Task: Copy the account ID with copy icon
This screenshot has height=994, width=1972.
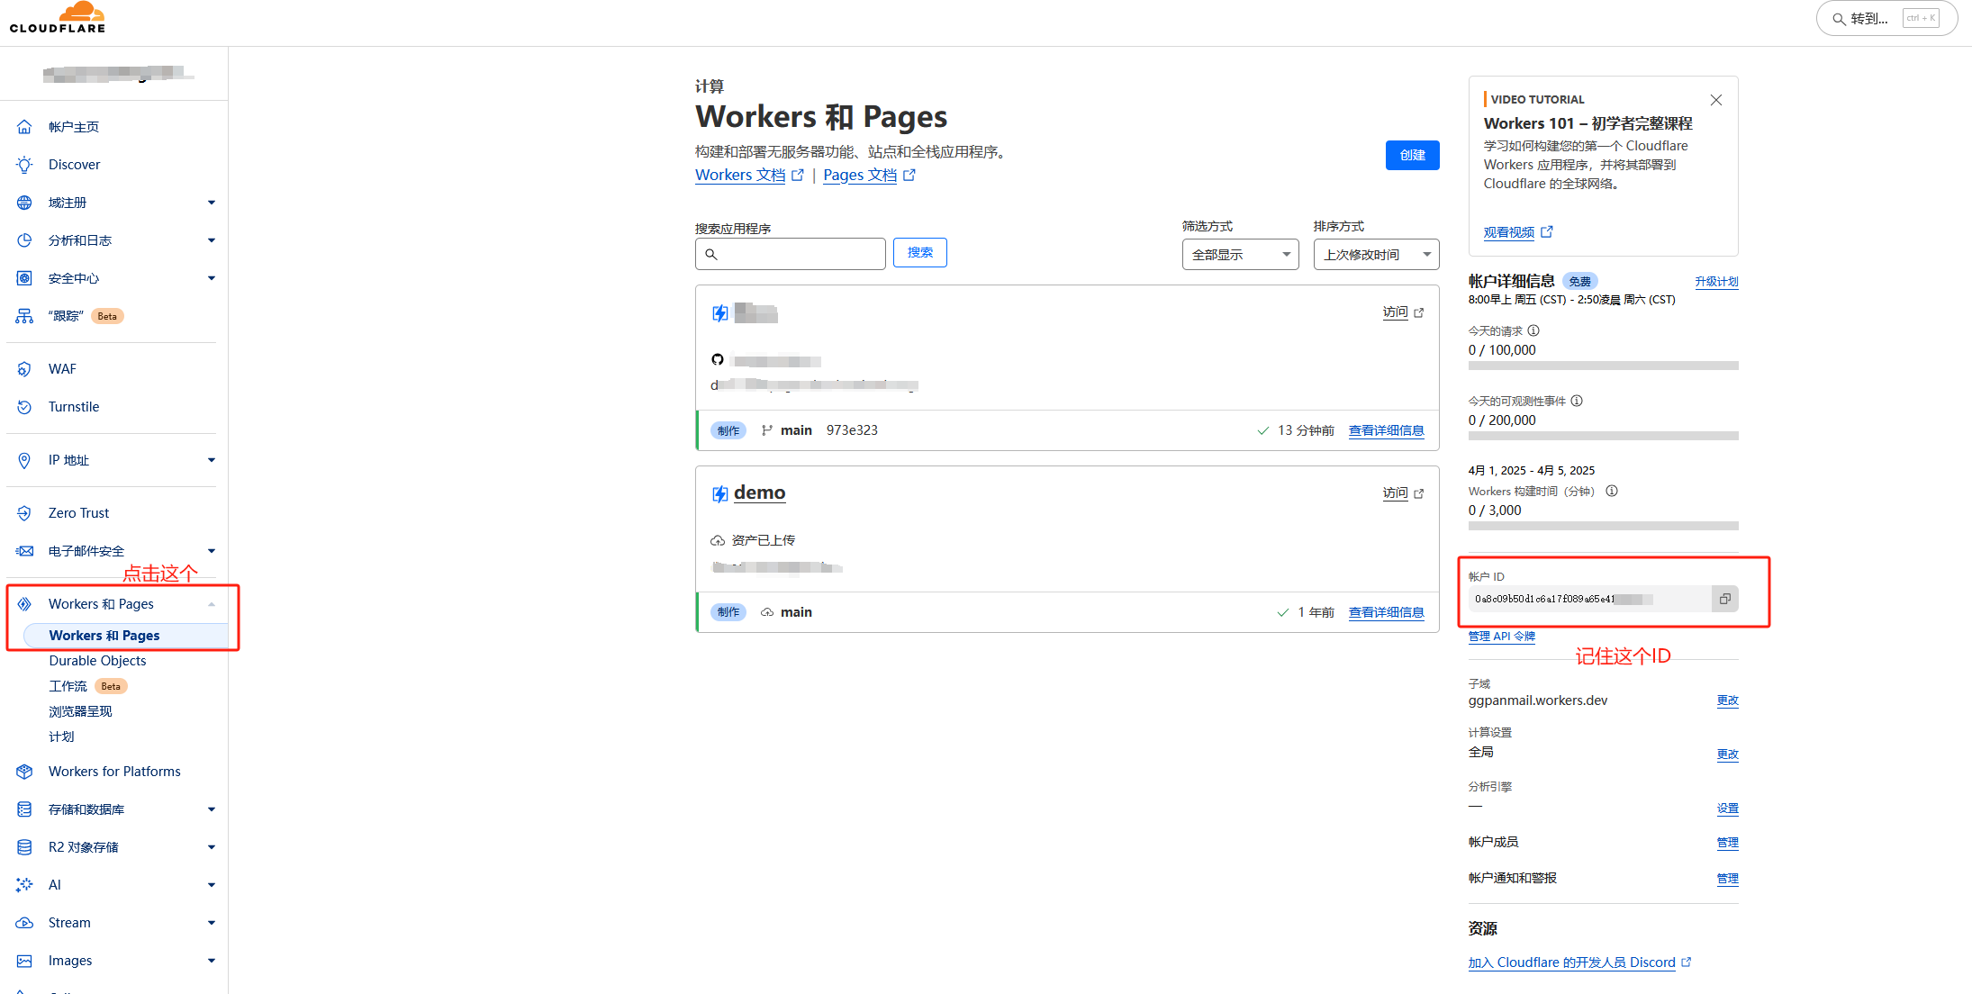Action: point(1724,599)
